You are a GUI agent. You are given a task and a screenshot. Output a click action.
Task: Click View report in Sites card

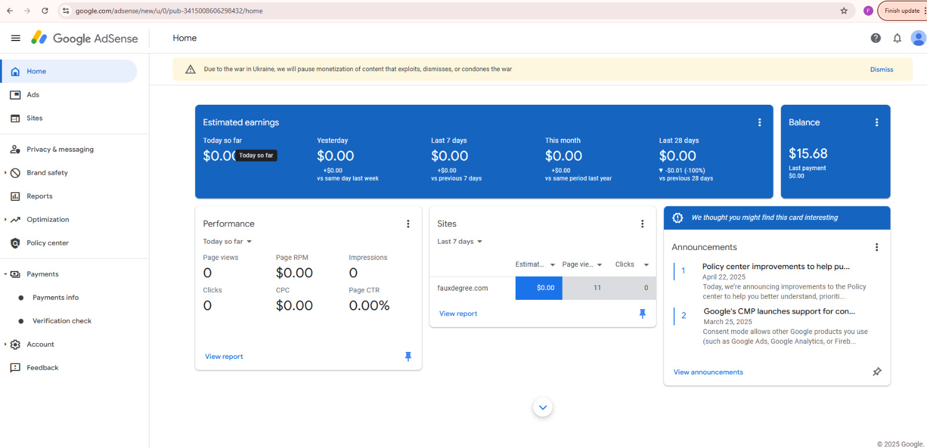click(458, 314)
